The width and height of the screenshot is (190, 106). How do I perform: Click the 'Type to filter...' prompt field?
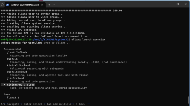(x=57, y=43)
